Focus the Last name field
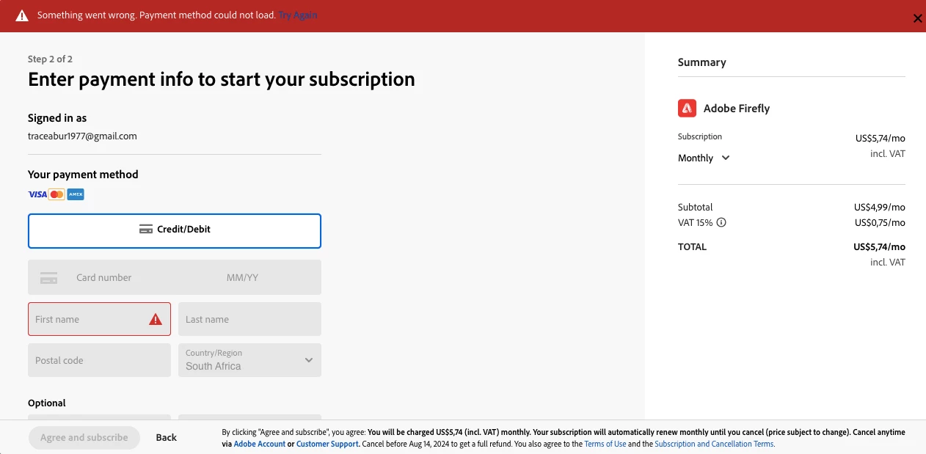Screen dimensions: 926x454 (249, 319)
